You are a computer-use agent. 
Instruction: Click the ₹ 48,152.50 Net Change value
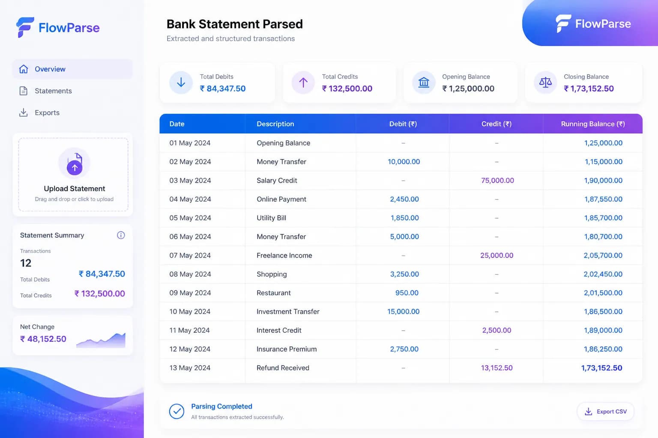coord(43,339)
